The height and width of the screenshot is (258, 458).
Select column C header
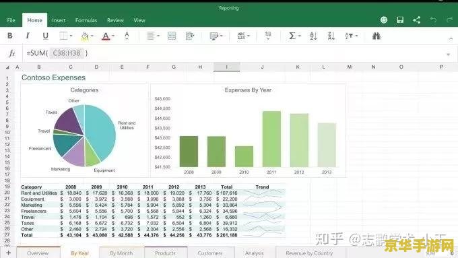click(x=71, y=67)
